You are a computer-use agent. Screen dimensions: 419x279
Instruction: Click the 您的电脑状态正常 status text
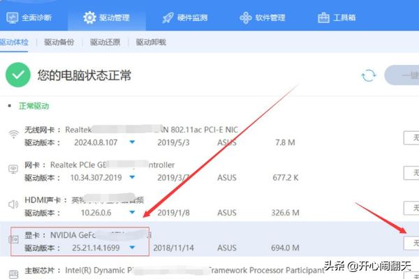coord(84,75)
